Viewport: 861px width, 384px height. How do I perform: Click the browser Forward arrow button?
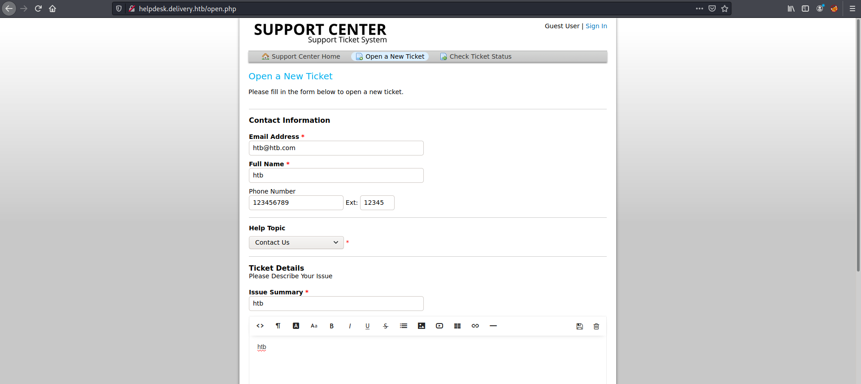click(x=24, y=9)
